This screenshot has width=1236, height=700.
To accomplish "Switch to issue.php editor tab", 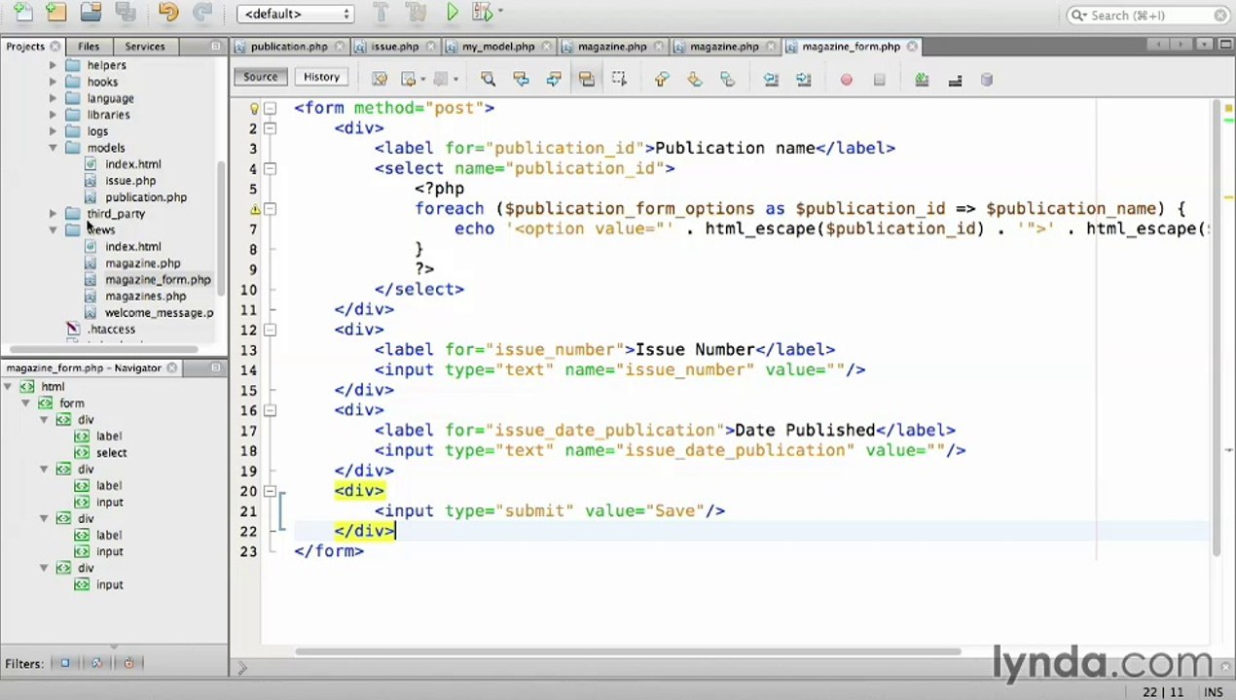I will pos(394,46).
